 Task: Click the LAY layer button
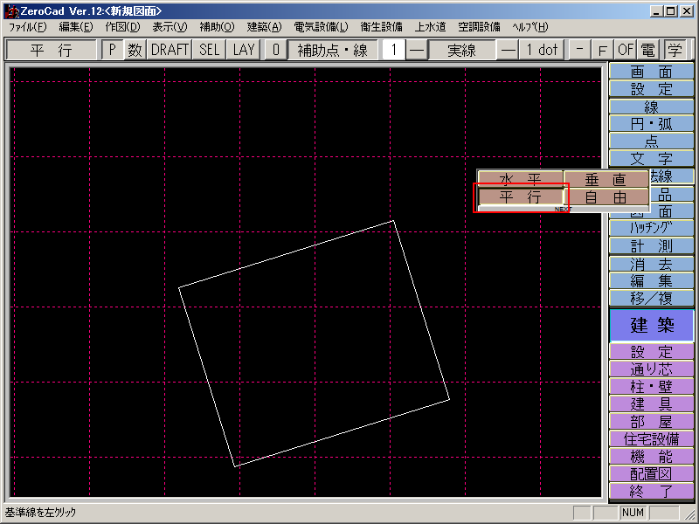[244, 50]
